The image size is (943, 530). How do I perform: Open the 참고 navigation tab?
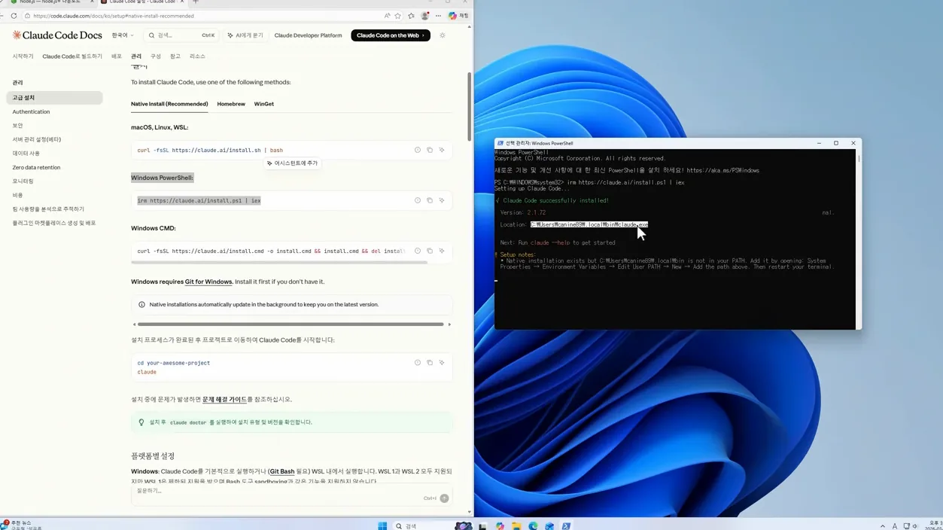[x=175, y=56]
